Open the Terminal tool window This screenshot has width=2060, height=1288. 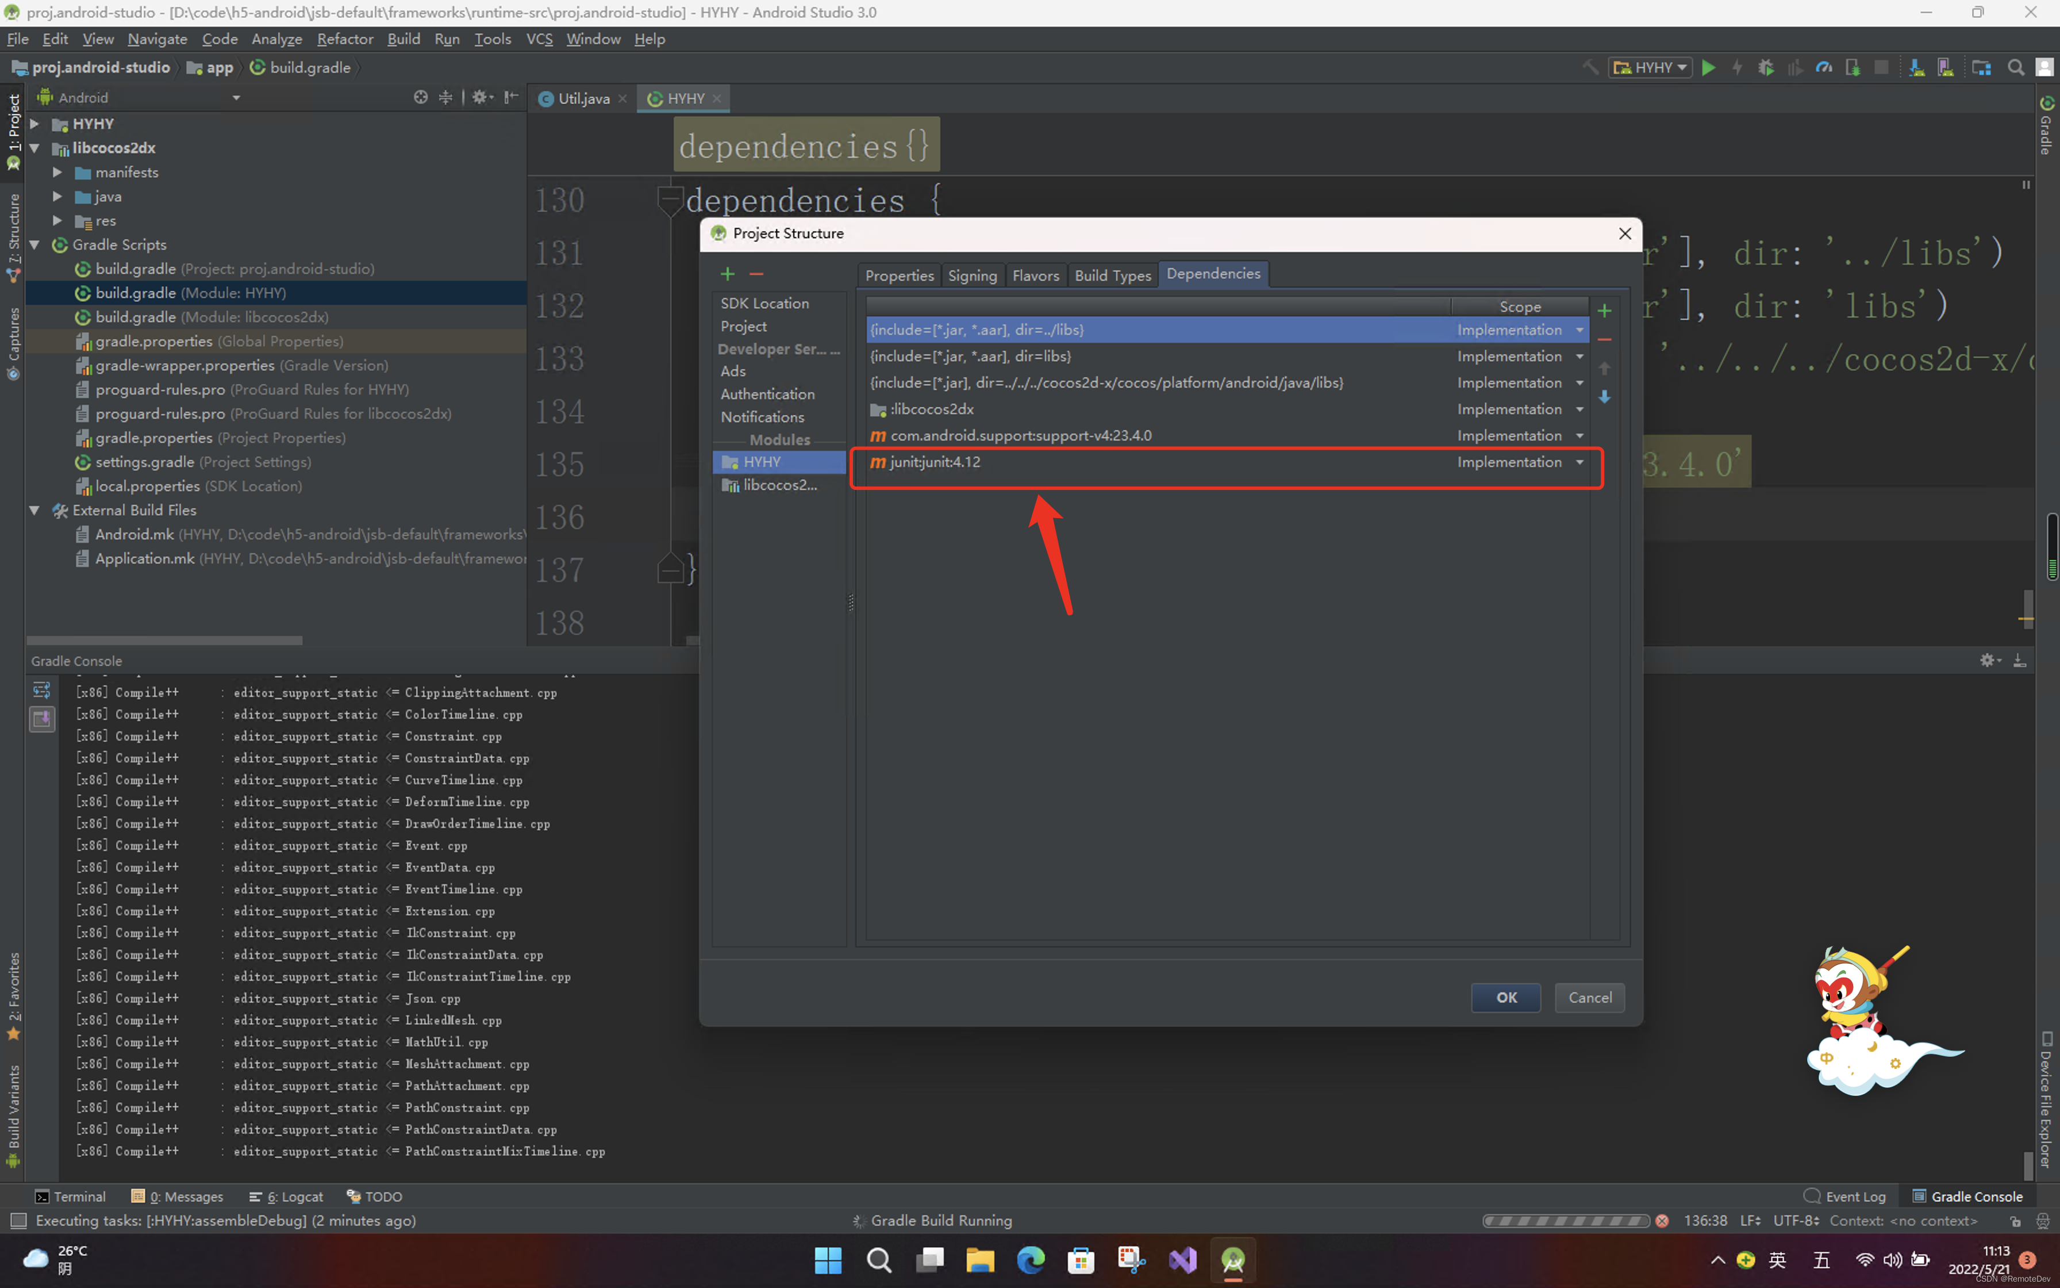point(71,1197)
